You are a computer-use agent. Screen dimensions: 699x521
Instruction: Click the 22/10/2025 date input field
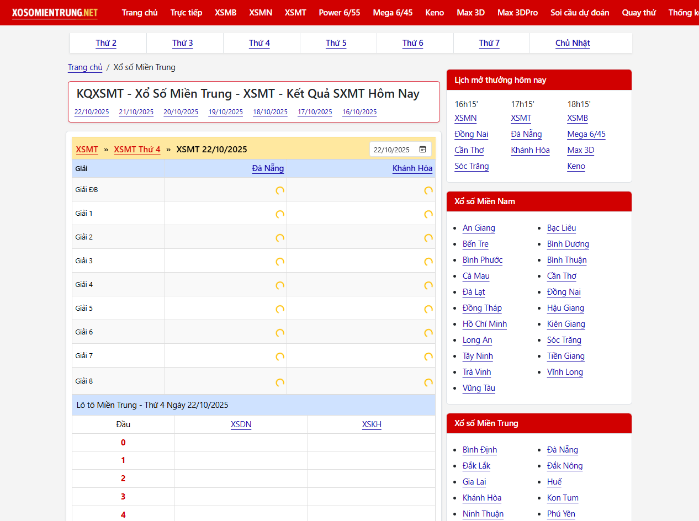coord(392,150)
